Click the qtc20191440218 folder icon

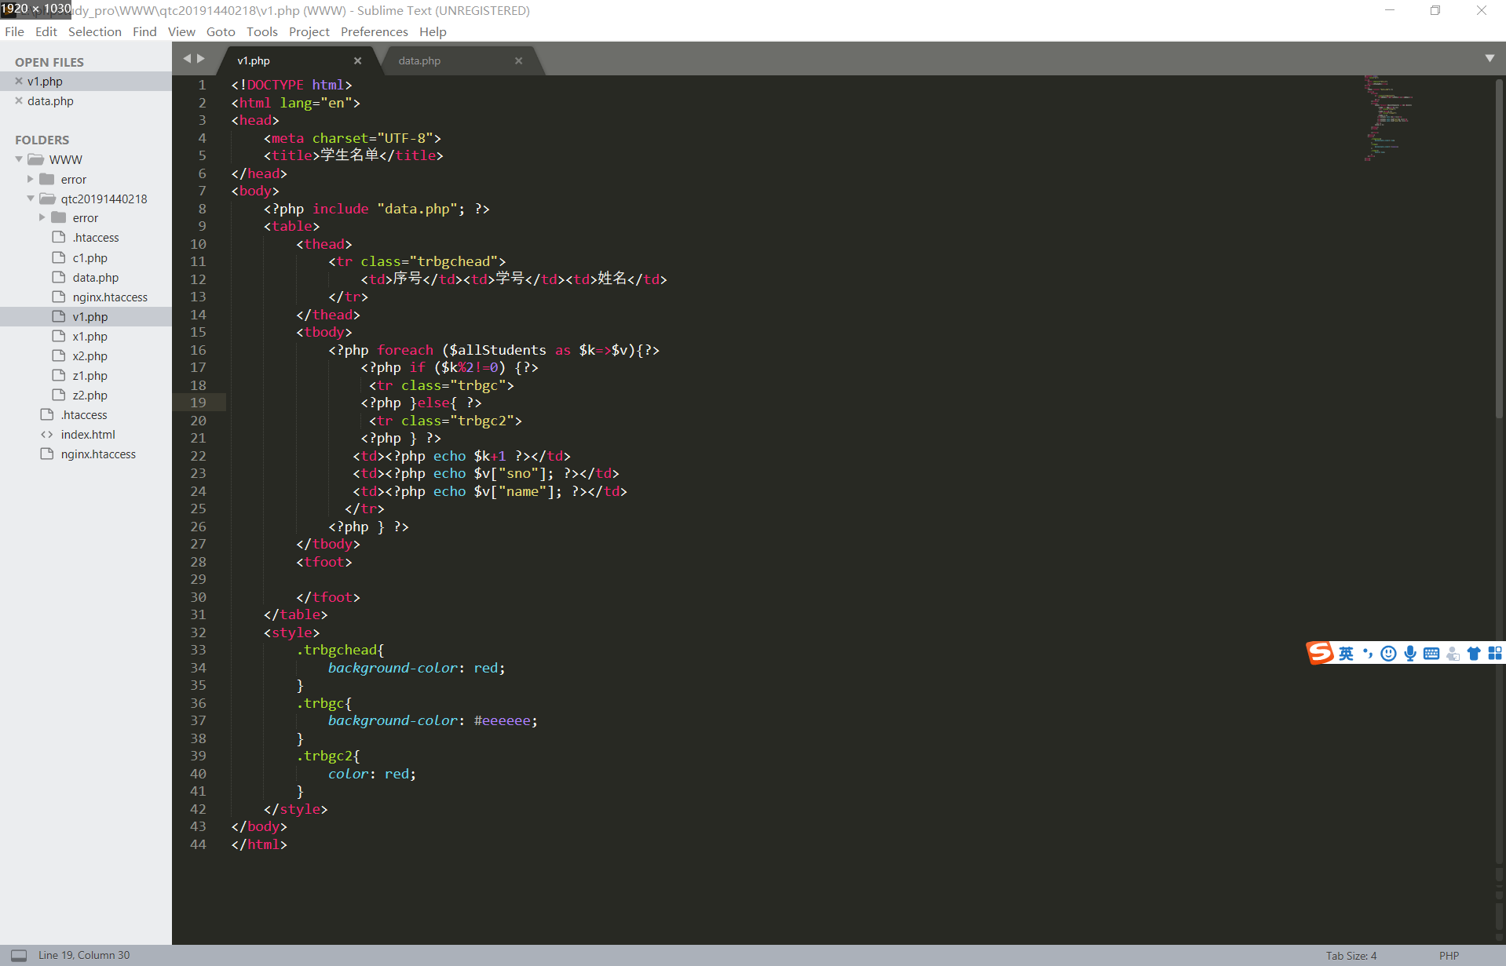click(47, 199)
